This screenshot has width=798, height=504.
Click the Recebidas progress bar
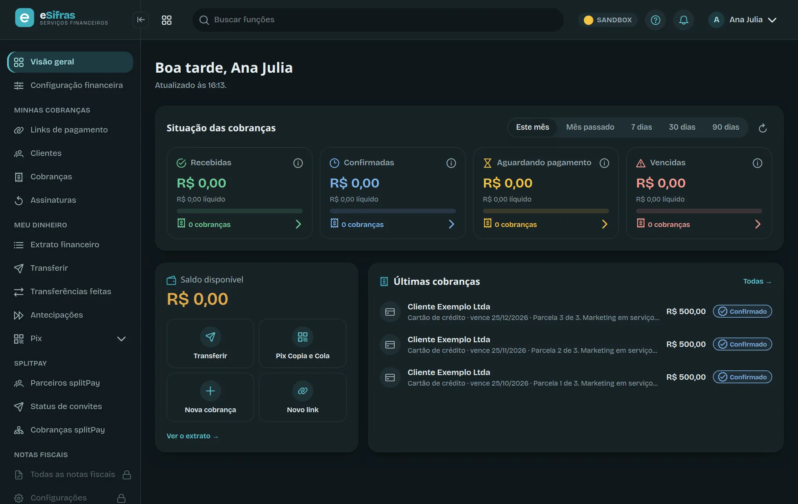tap(240, 211)
